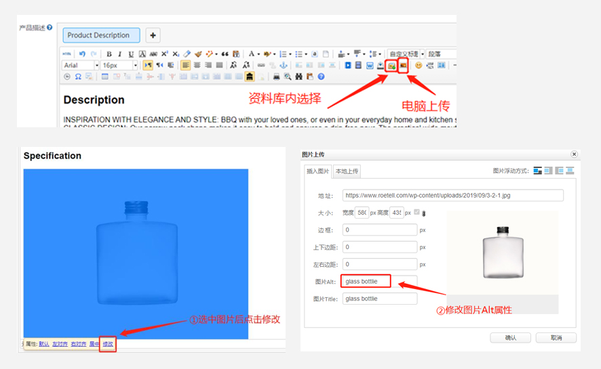Select the last image float mode

(x=570, y=171)
